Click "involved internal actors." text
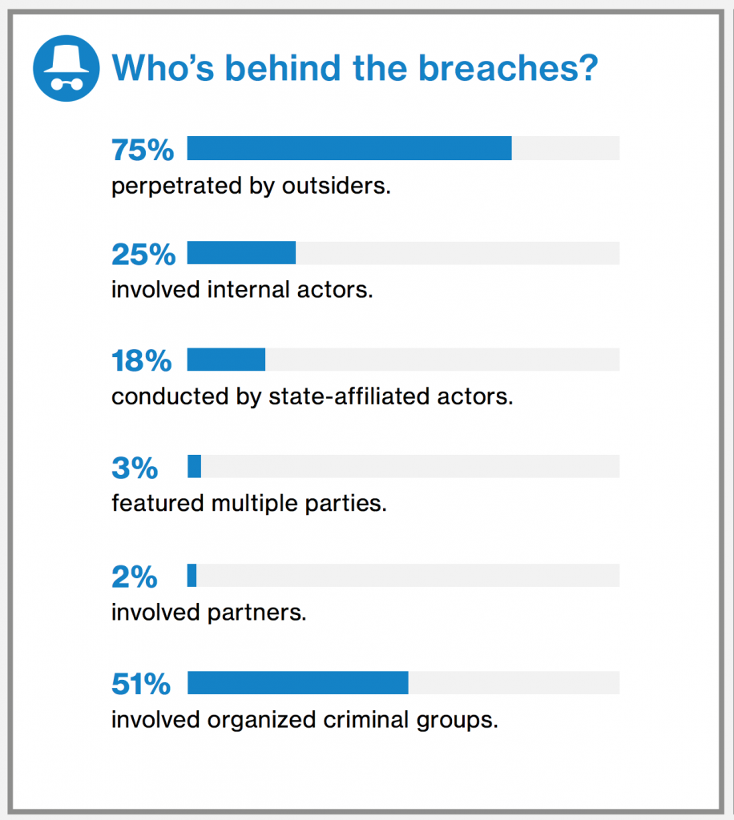Viewport: 734px width, 820px height. coord(243,289)
